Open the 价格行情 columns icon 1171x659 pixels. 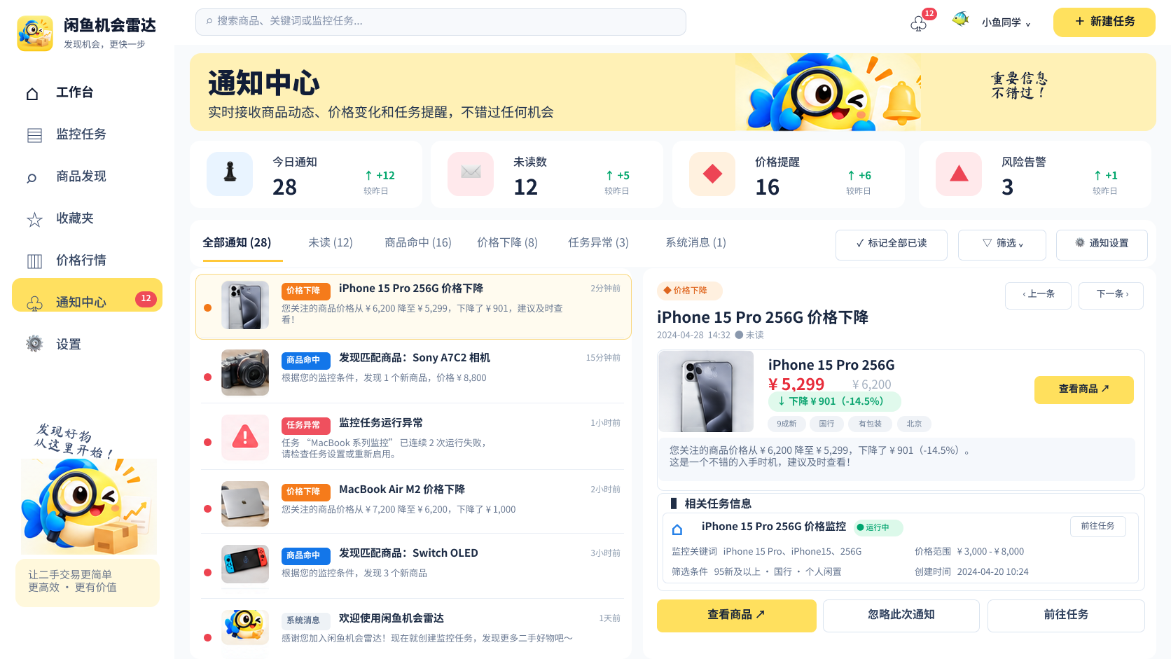click(34, 261)
